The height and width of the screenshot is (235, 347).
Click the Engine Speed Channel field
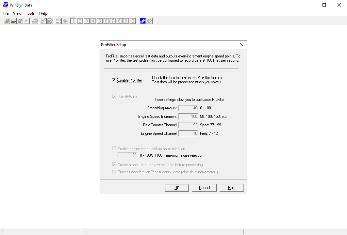click(188, 133)
